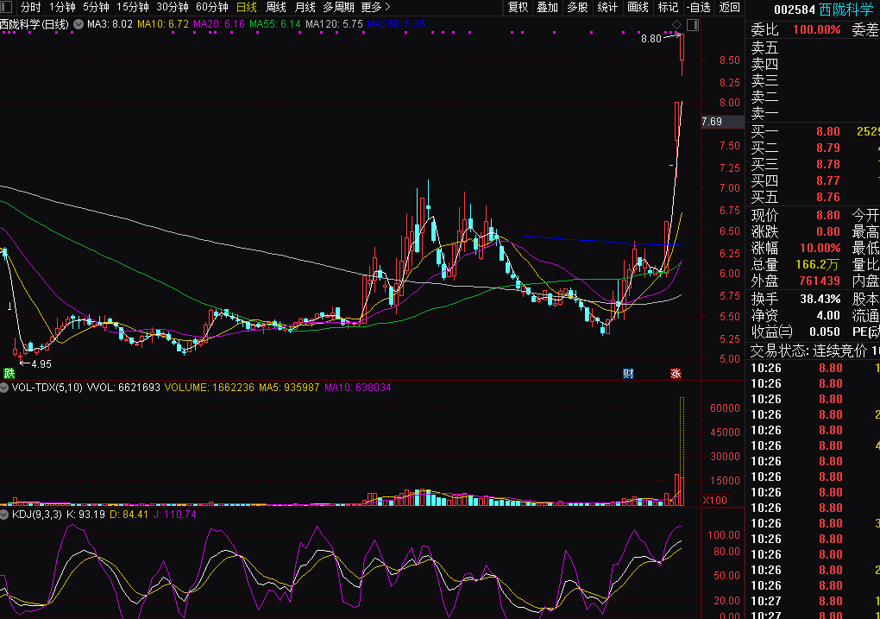
Task: Switch to the 分时 intraday tab
Action: (x=31, y=7)
